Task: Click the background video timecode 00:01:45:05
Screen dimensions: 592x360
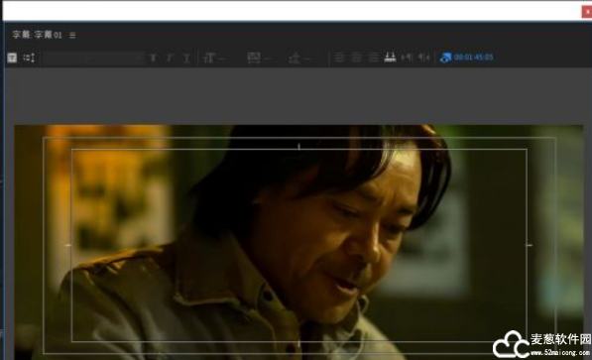Action: tap(473, 58)
